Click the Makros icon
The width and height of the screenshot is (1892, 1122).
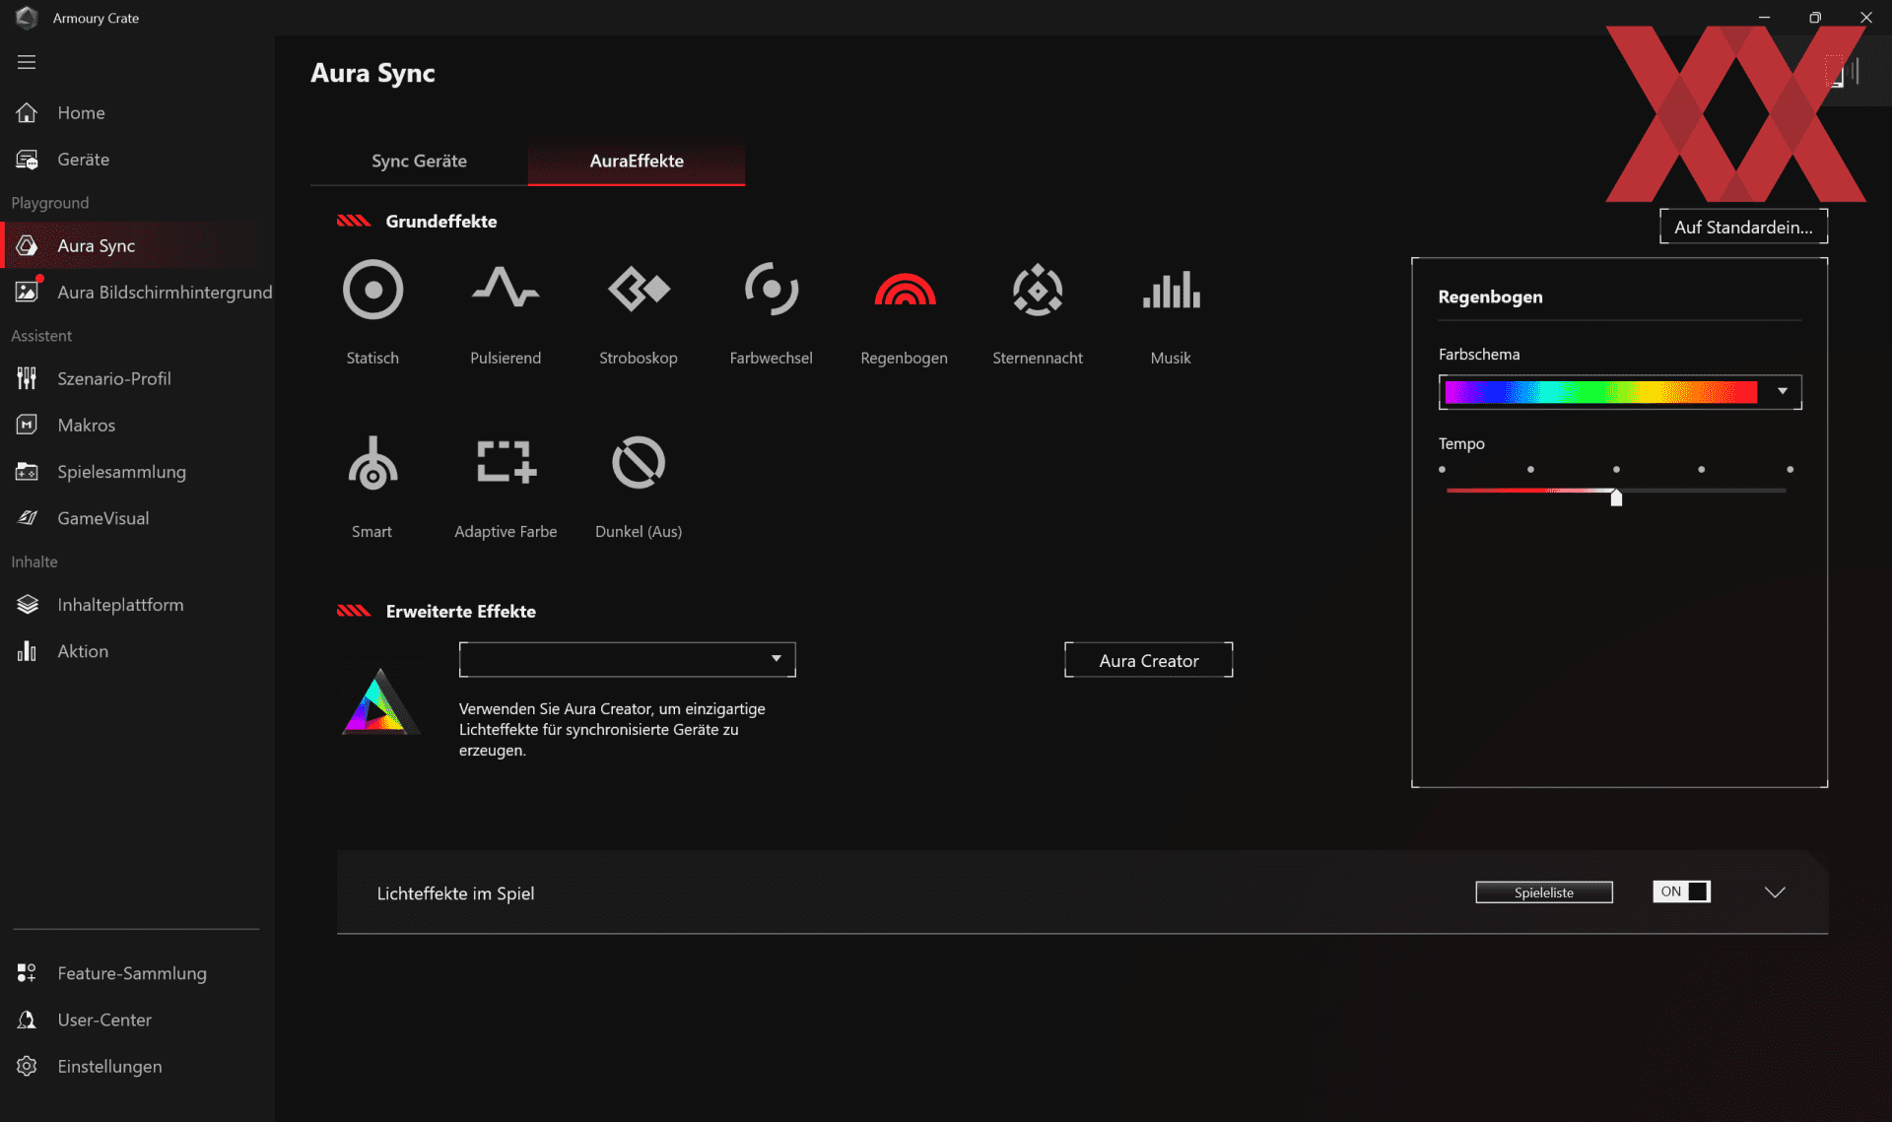point(27,425)
